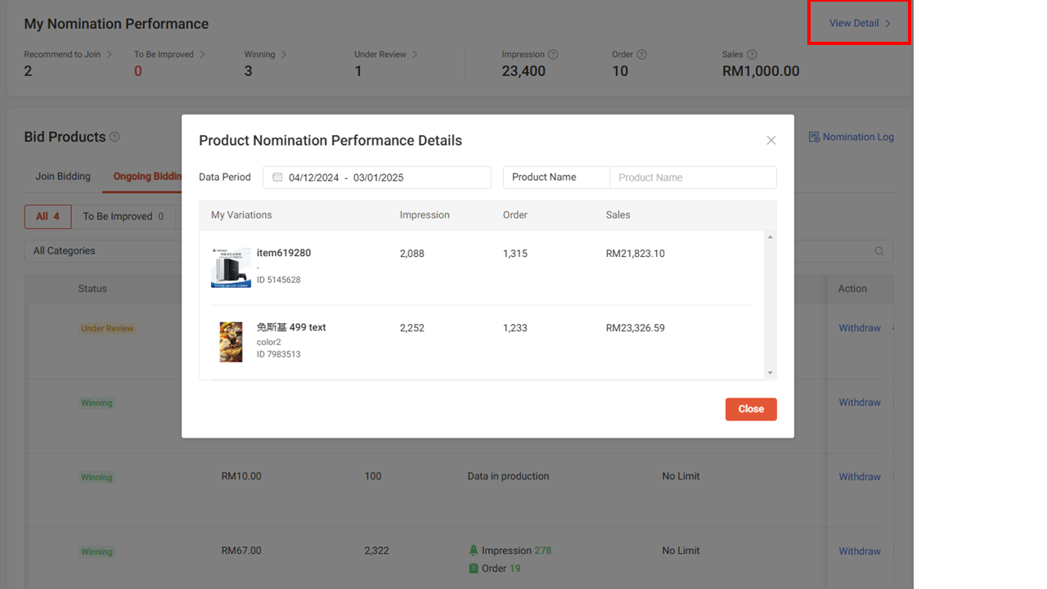Click the Product Name input field
Image resolution: width=1047 pixels, height=589 pixels.
point(693,177)
